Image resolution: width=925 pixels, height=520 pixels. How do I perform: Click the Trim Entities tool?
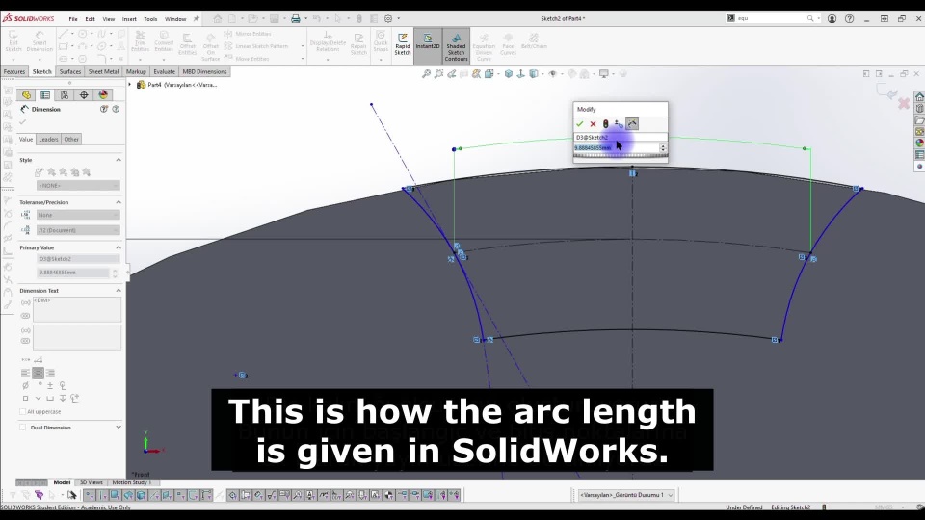tap(141, 41)
